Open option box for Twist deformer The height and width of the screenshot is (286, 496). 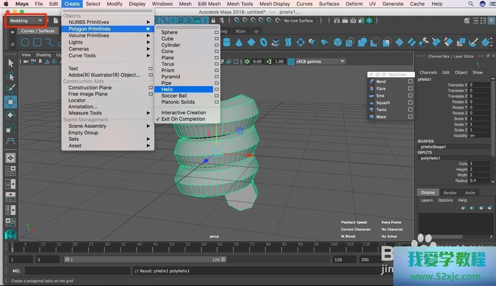(x=410, y=110)
